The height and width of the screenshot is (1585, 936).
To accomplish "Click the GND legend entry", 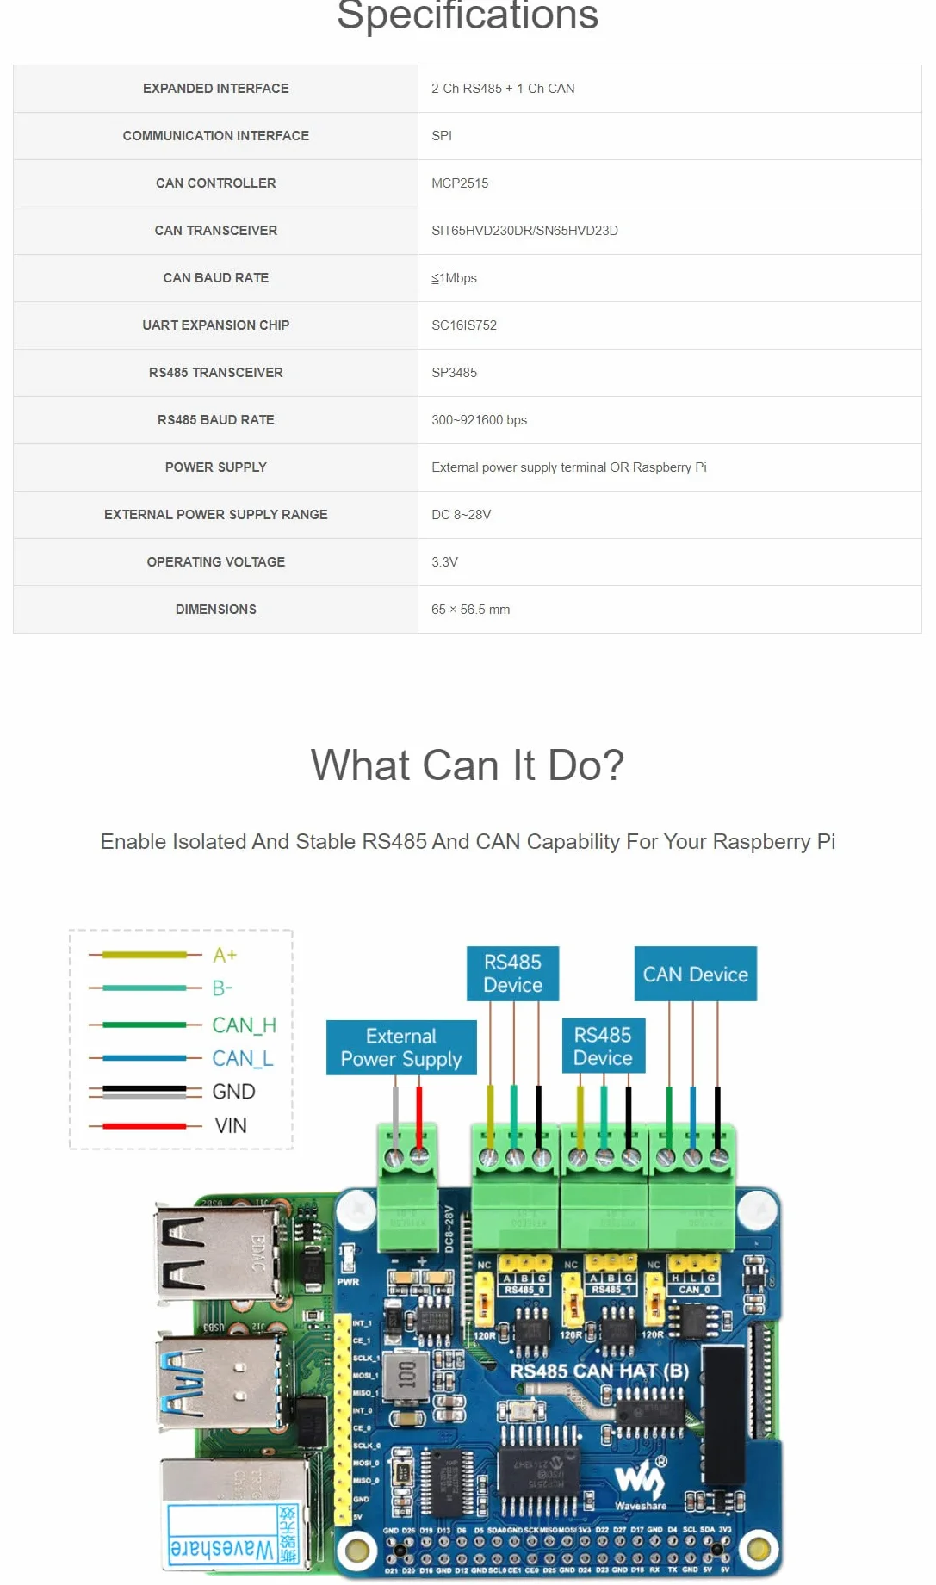I will (x=171, y=1092).
